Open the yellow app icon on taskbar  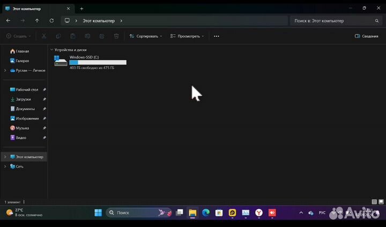pos(232,213)
